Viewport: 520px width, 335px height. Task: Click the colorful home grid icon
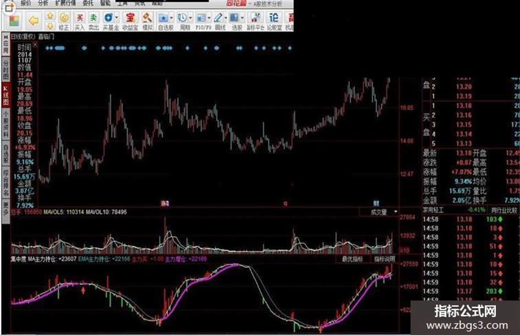14,21
